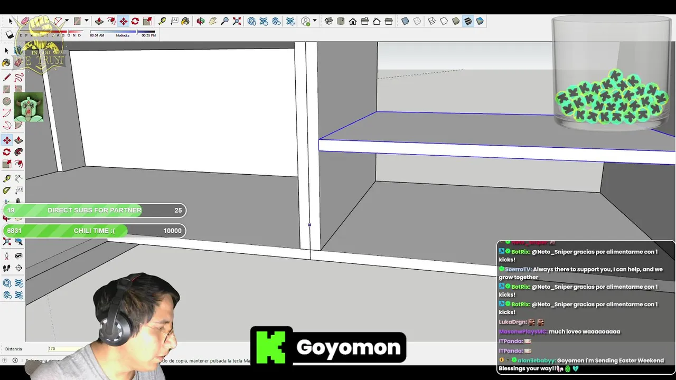Select the Zoom Window tool in left toolbar
Viewport: 676px width, 380px height.
tap(18, 242)
